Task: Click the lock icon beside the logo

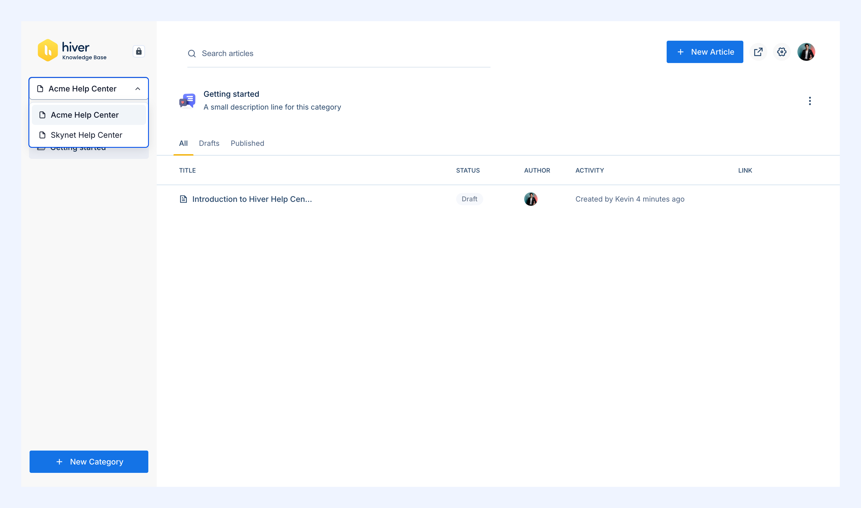Action: pos(139,51)
